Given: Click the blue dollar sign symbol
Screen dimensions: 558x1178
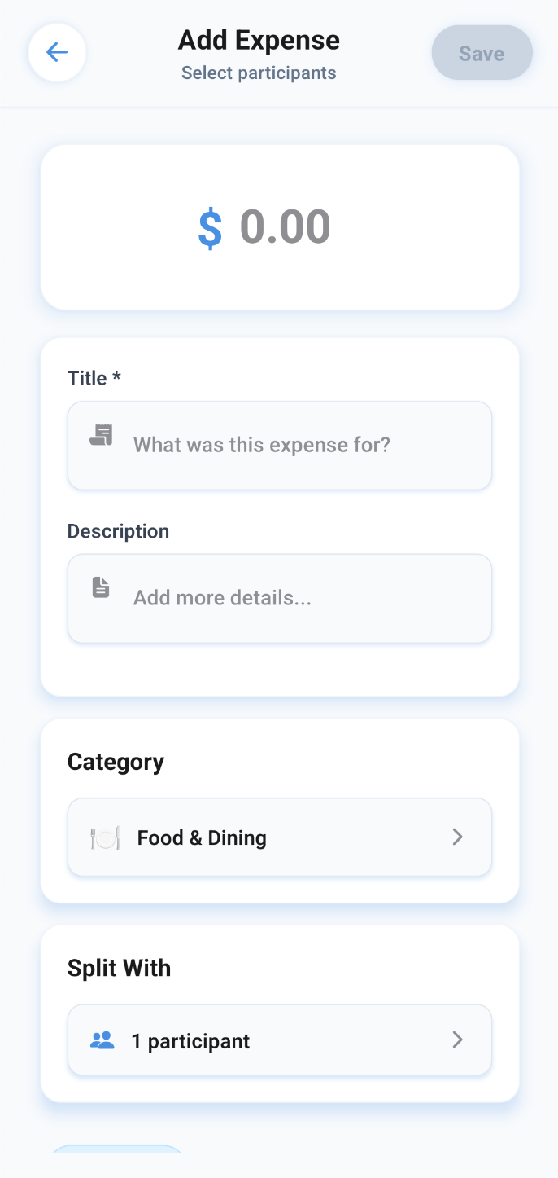Looking at the screenshot, I should pos(210,227).
